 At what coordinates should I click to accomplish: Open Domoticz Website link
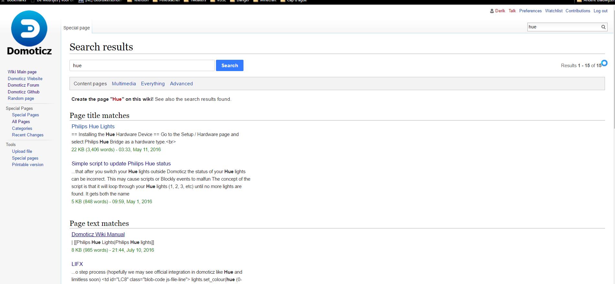[x=25, y=79]
